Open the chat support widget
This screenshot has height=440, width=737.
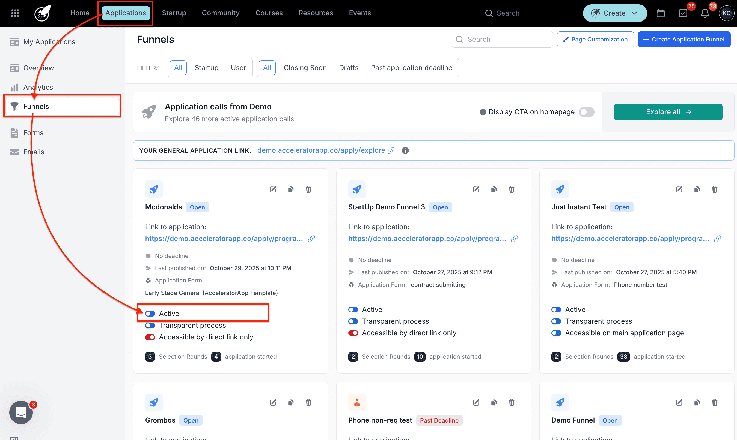21,412
